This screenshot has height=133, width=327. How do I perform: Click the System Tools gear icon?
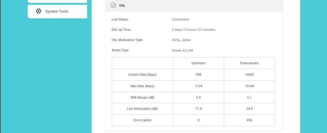pyautogui.click(x=38, y=11)
